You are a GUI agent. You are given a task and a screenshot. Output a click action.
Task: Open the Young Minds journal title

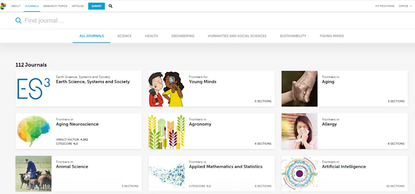[x=202, y=82]
